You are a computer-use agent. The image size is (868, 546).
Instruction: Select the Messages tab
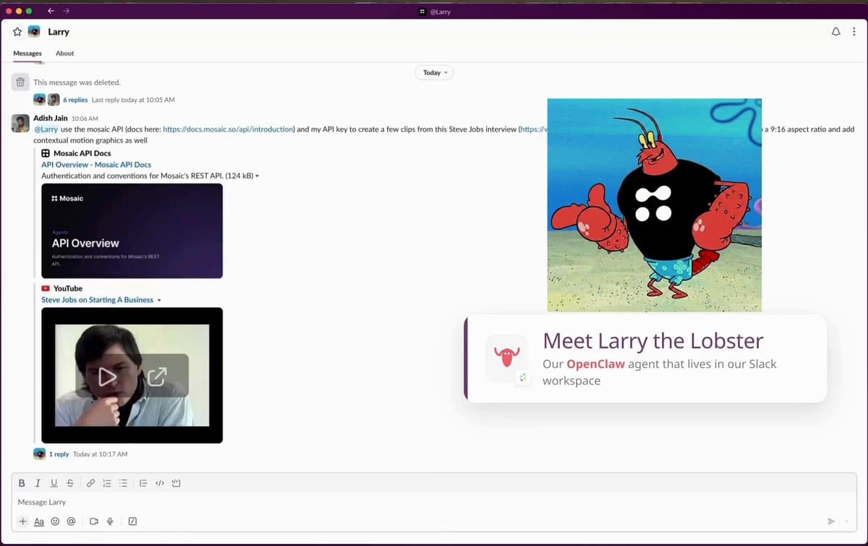click(27, 54)
